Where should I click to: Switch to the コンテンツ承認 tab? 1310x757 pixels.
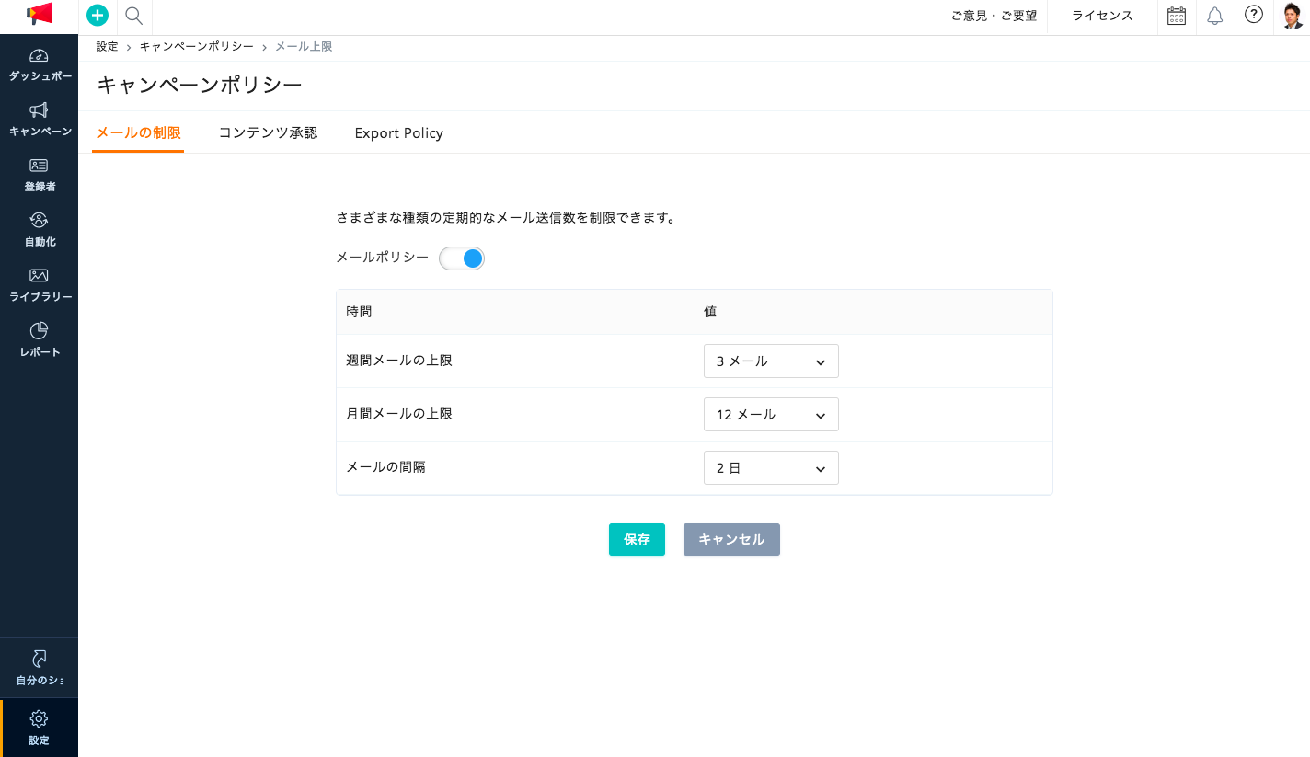coord(268,132)
